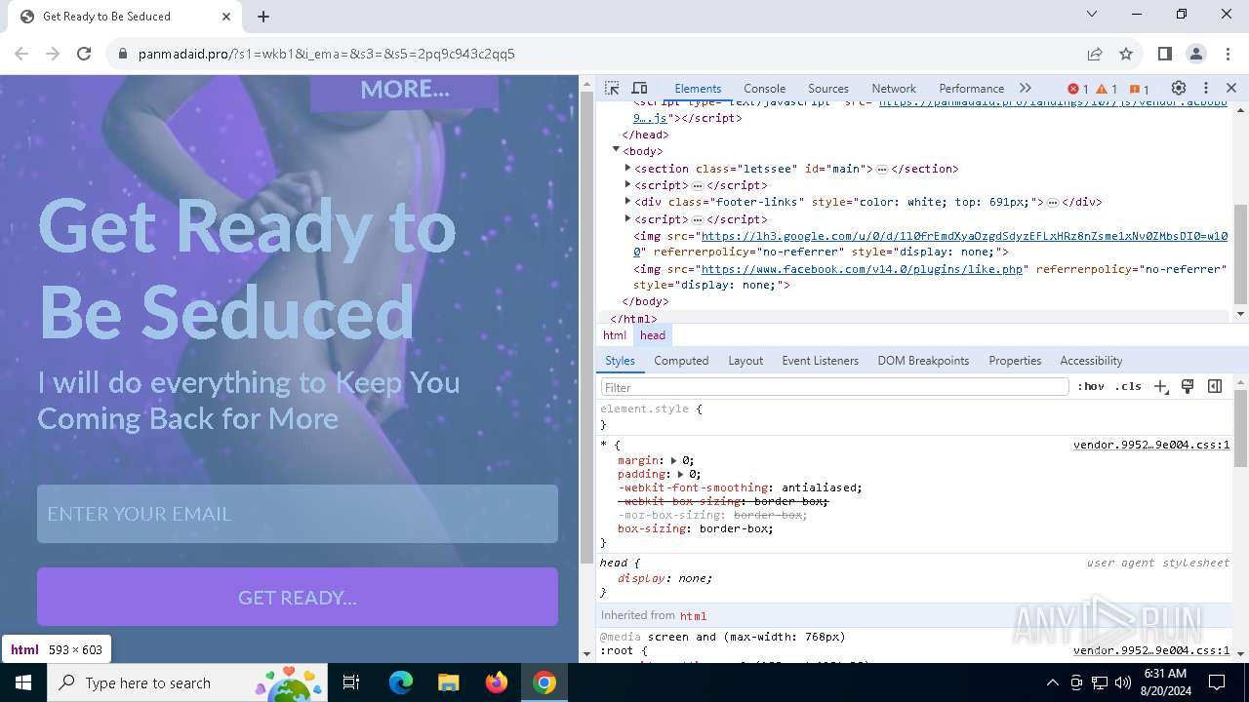Screen dimensions: 1249x702
Task: Expand the margin shorthand property
Action: 673,460
